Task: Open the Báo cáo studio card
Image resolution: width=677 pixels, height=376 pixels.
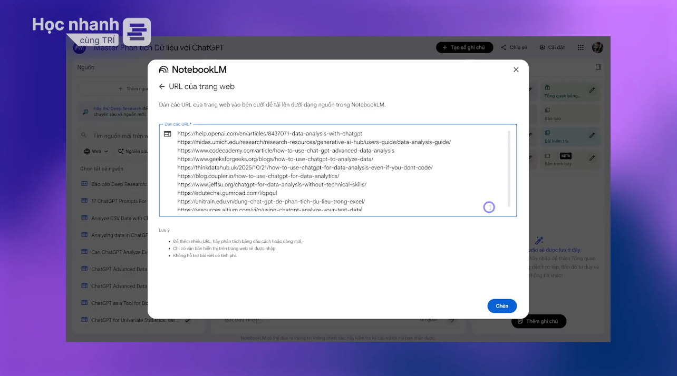Action: tap(564, 114)
